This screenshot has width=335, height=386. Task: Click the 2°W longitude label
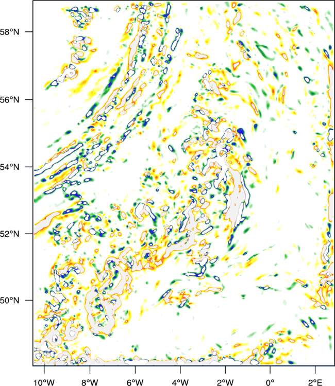click(x=225, y=382)
